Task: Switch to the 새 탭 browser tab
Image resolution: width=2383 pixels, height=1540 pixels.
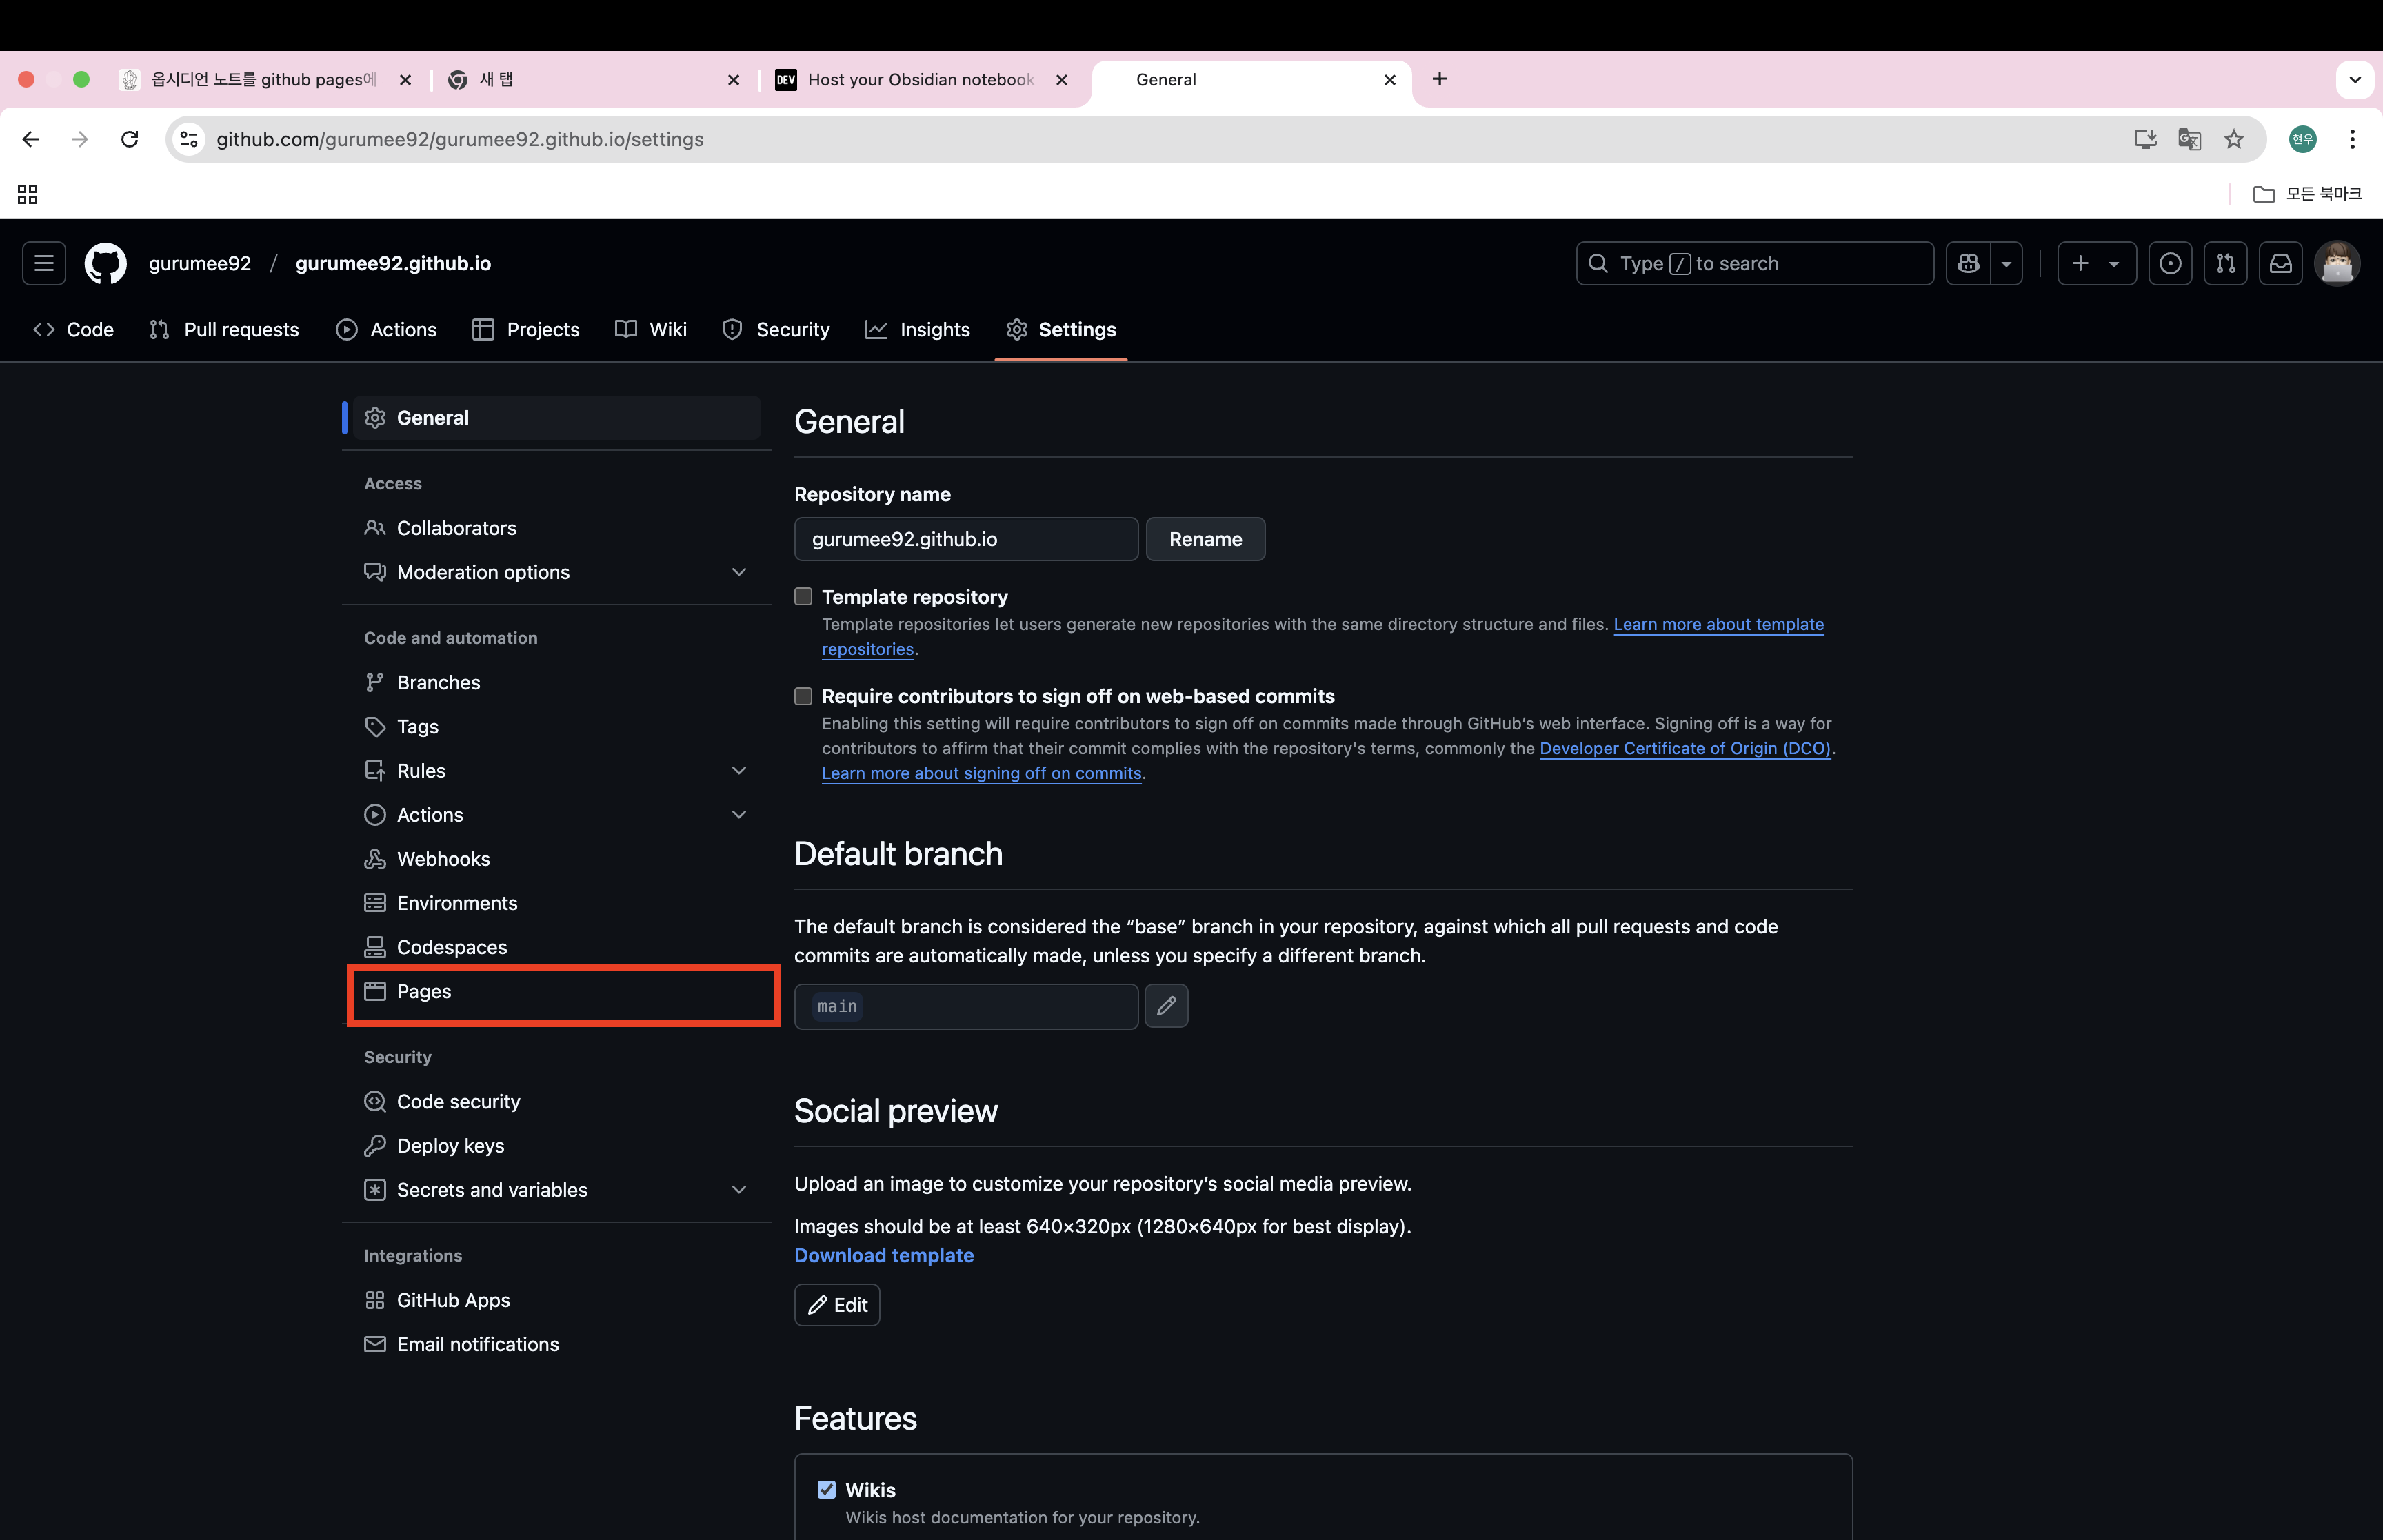Action: pyautogui.click(x=594, y=80)
